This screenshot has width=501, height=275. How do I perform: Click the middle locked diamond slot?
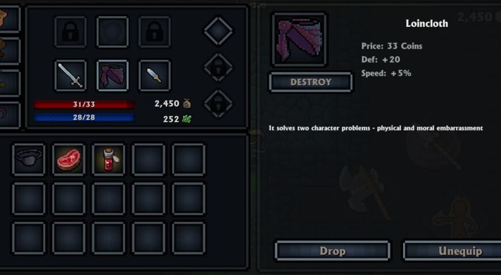(x=219, y=67)
